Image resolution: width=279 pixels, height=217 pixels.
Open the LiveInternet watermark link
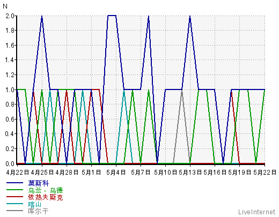tap(257, 212)
